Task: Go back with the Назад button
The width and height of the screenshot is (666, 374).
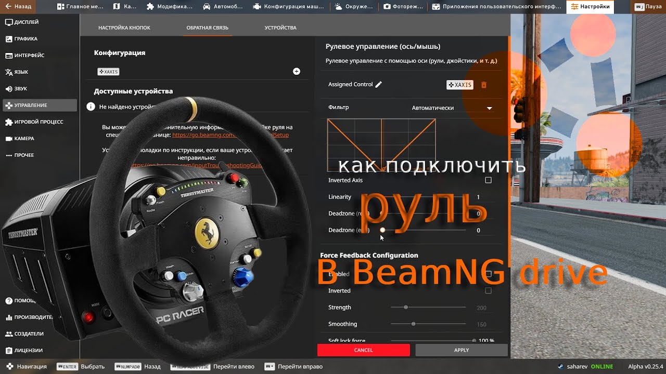Action: 18,7
